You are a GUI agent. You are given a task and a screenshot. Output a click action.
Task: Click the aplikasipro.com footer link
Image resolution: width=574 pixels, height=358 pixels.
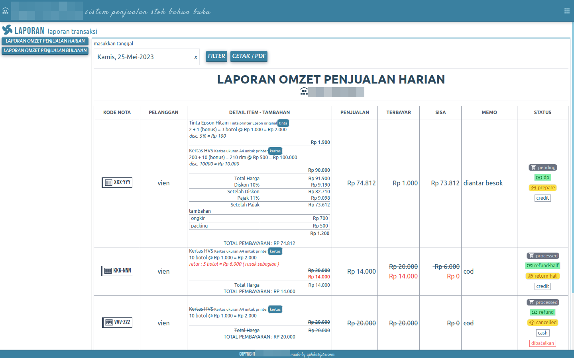click(x=313, y=354)
